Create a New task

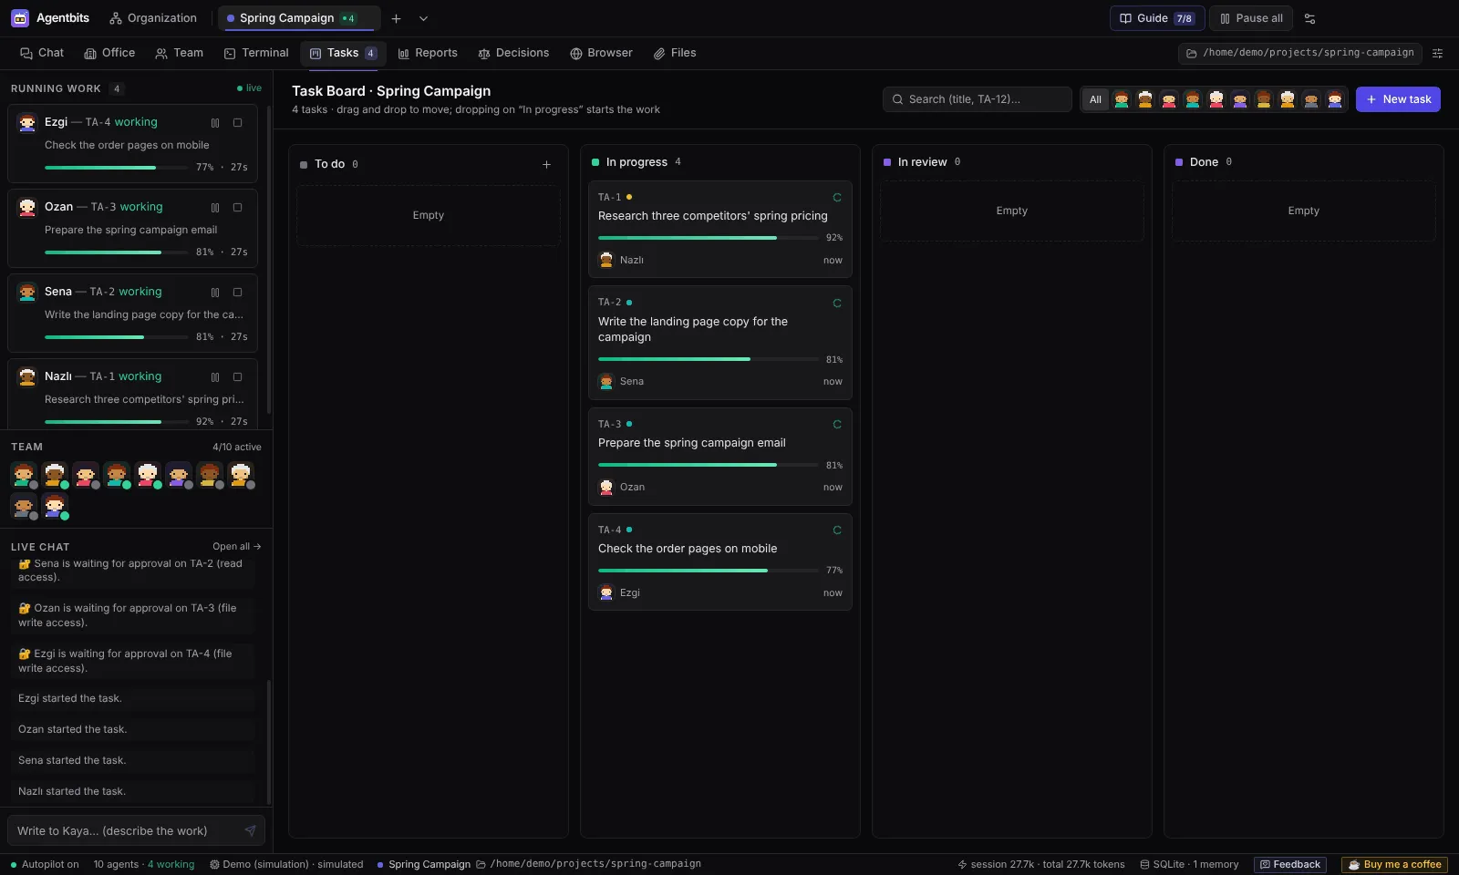coord(1398,99)
